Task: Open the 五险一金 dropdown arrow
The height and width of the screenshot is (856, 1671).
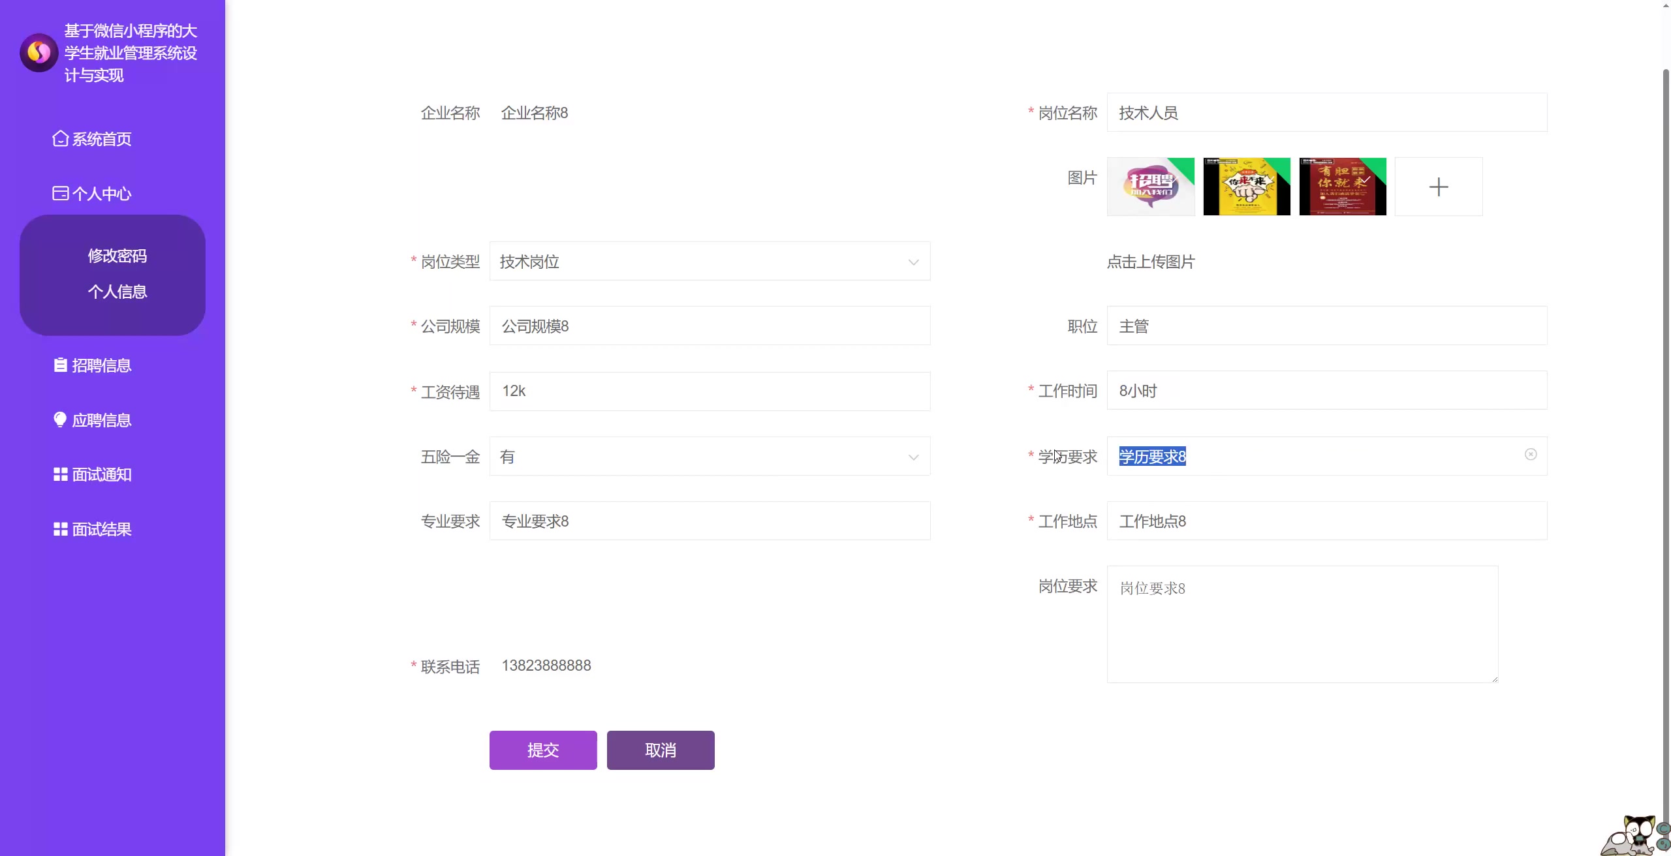Action: (913, 457)
